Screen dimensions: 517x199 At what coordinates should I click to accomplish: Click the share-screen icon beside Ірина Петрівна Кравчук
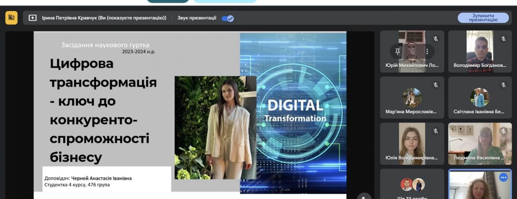(x=33, y=18)
